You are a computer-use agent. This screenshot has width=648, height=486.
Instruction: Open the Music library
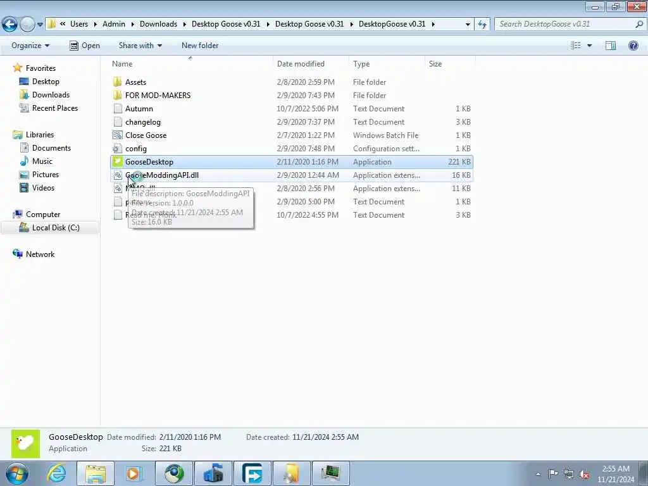pyautogui.click(x=42, y=161)
